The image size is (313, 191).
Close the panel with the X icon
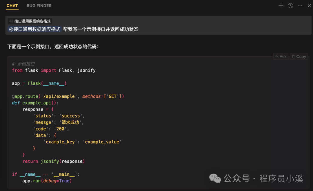[x=309, y=5]
